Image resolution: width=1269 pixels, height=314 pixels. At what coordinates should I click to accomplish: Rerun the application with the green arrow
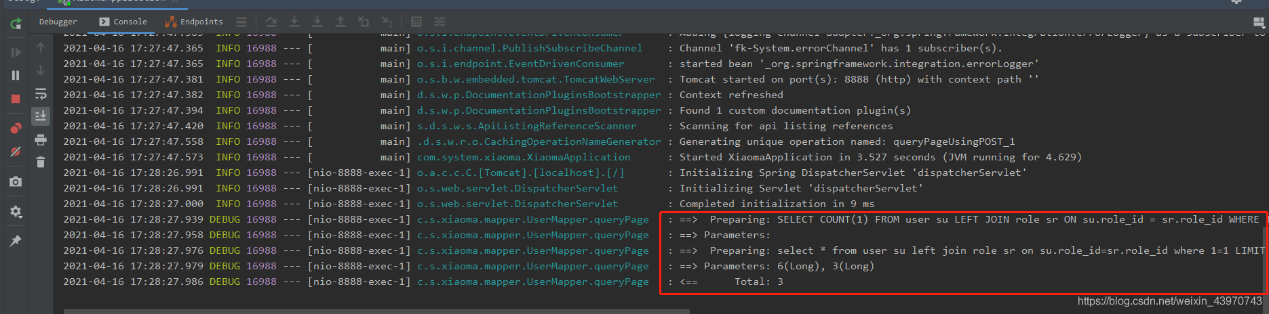16,24
